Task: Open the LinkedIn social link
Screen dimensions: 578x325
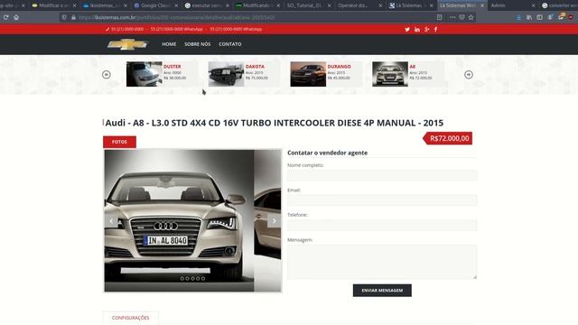Action: [x=417, y=30]
